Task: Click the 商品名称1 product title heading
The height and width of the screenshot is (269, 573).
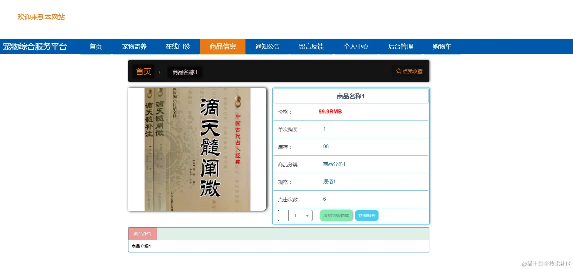Action: click(x=351, y=97)
